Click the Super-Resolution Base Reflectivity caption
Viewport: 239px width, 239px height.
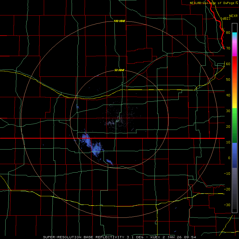pyautogui.click(x=119, y=237)
